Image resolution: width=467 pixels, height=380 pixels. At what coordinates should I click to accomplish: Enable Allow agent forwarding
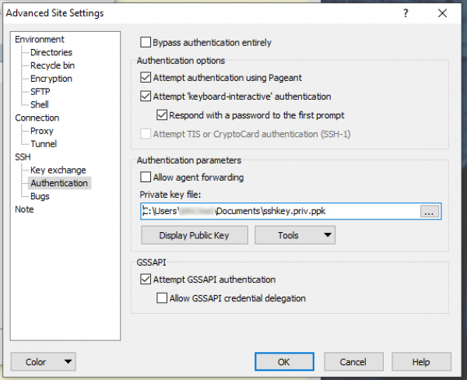tap(146, 178)
